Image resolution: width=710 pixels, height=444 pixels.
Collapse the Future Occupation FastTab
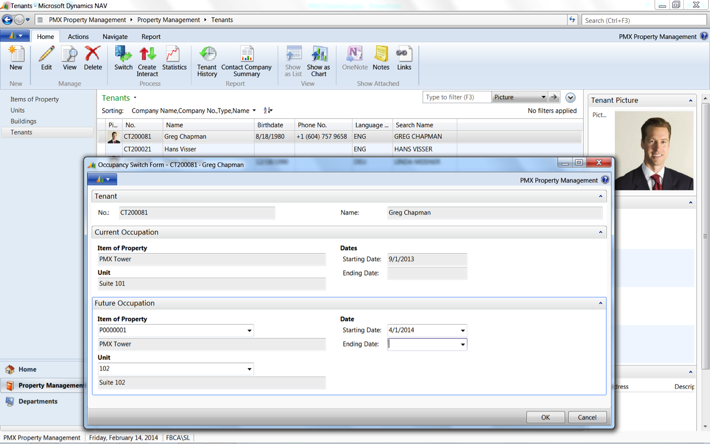(x=601, y=303)
